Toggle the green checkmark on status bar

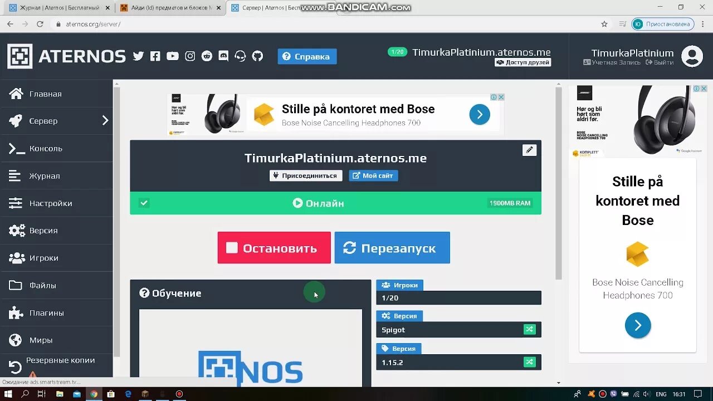[144, 203]
